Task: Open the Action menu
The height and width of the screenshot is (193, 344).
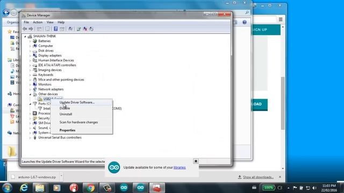Action: click(x=38, y=22)
